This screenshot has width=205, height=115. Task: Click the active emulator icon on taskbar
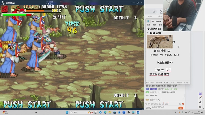click(138, 112)
